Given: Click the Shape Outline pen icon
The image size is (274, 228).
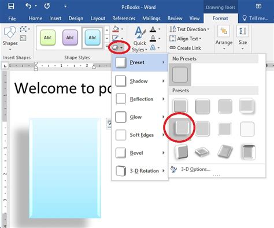Looking at the screenshot, I should tap(116, 38).
